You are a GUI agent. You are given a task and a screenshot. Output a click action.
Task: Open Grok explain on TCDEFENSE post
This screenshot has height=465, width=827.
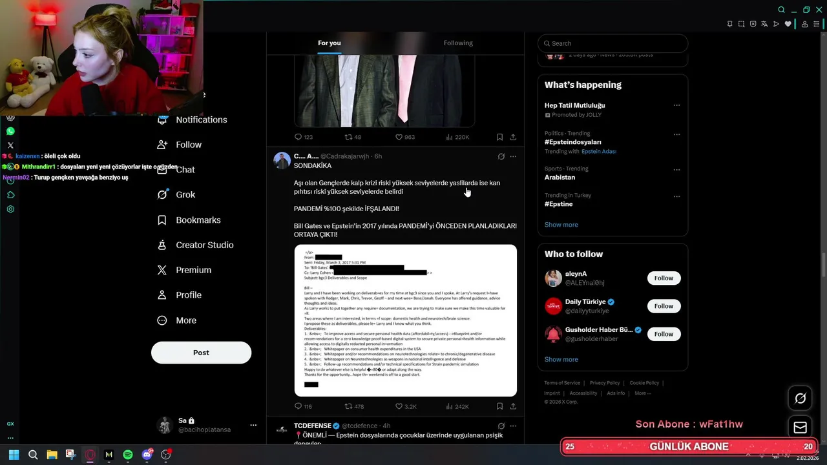pos(501,426)
